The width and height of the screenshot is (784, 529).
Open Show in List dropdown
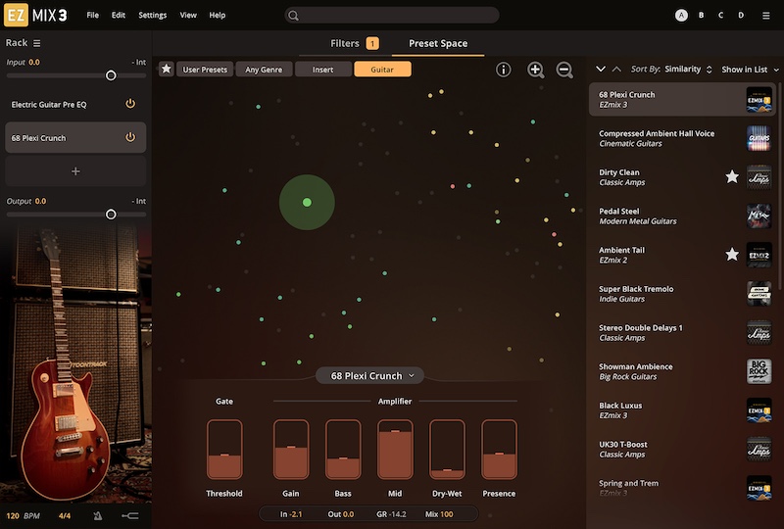tap(750, 70)
